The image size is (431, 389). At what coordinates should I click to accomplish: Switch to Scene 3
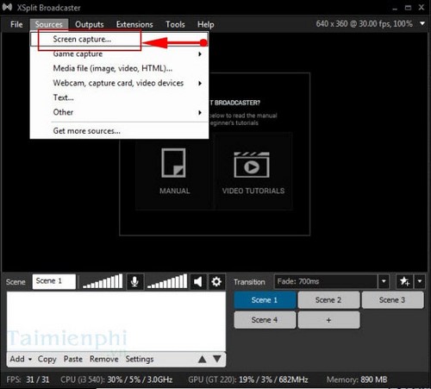tap(392, 300)
